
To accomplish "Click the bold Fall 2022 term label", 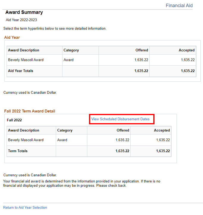I will (x=14, y=120).
